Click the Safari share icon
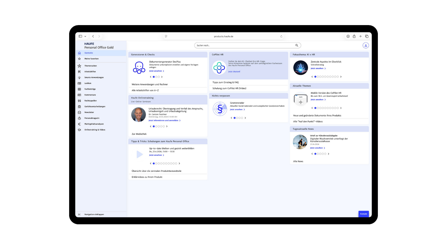 pyautogui.click(x=354, y=36)
